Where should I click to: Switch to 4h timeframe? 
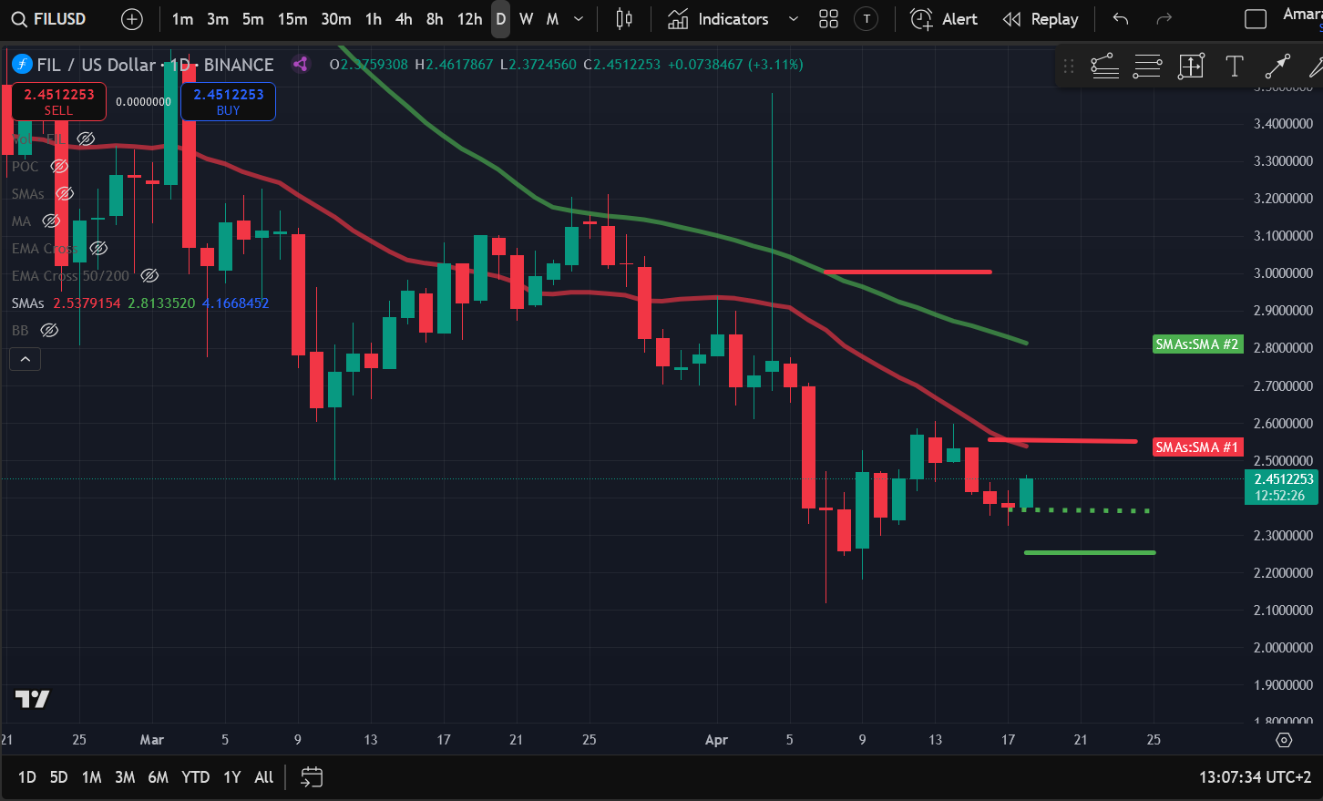(404, 19)
